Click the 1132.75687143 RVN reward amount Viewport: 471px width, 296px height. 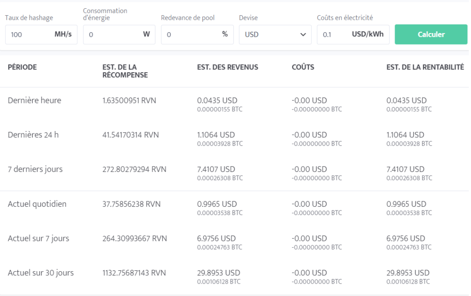point(134,273)
